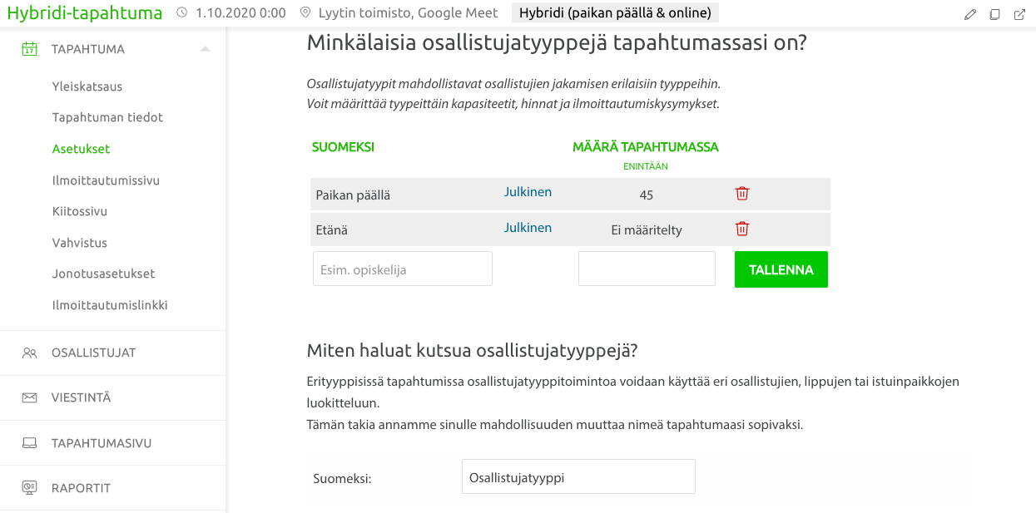Click the Tapahtuma calendar icon
The image size is (1036, 513).
click(x=29, y=49)
